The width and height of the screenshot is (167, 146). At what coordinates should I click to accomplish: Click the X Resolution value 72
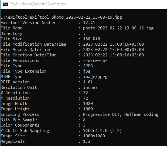tap(86, 93)
